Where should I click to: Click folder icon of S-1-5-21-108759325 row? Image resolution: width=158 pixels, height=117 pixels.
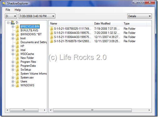(51, 29)
